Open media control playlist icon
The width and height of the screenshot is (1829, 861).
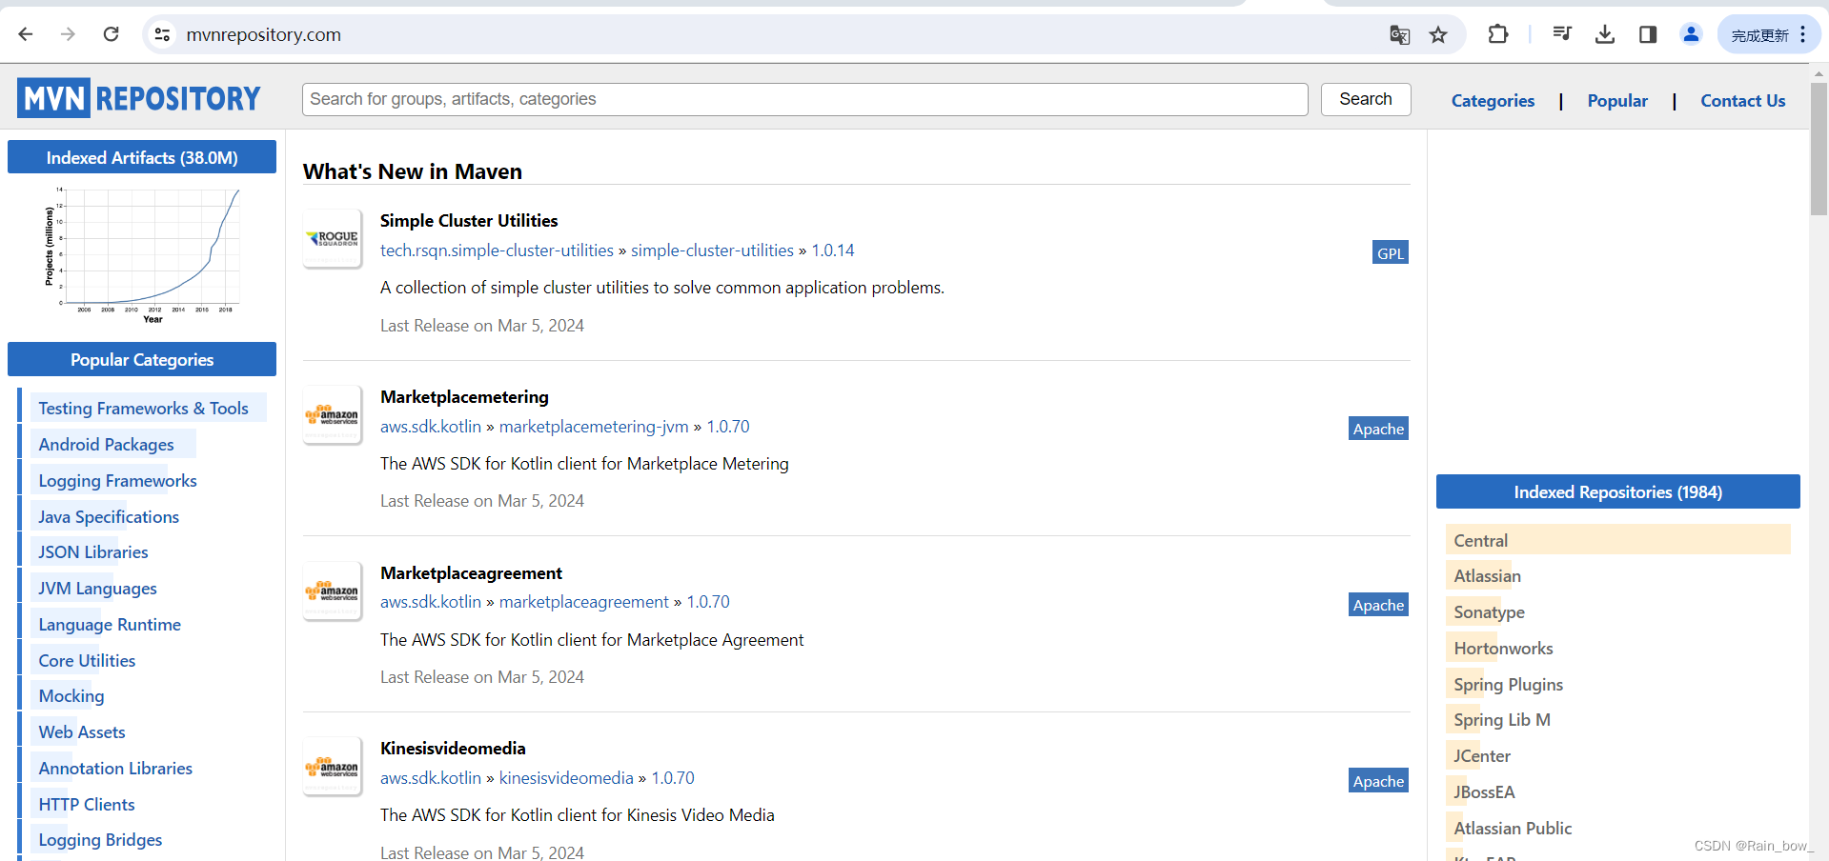tap(1561, 34)
